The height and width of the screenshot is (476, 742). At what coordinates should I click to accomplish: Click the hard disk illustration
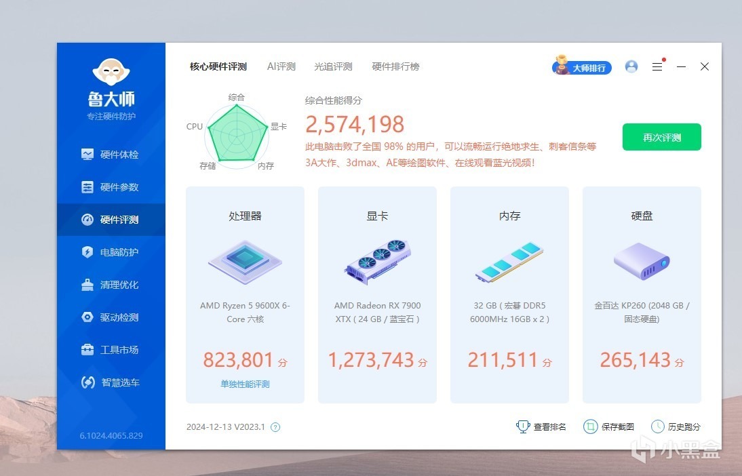tap(642, 261)
